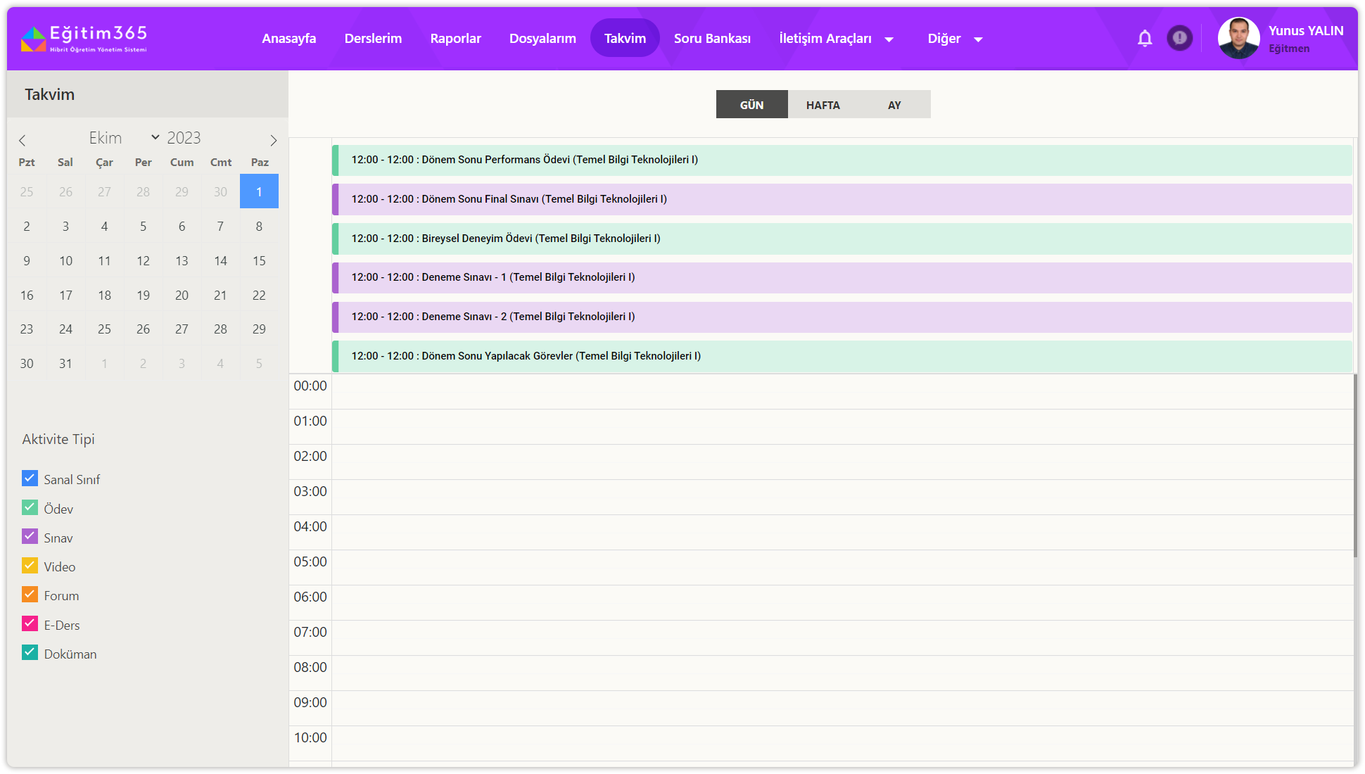This screenshot has height=774, width=1365.
Task: Select day 12 in mini calendar
Action: [143, 260]
